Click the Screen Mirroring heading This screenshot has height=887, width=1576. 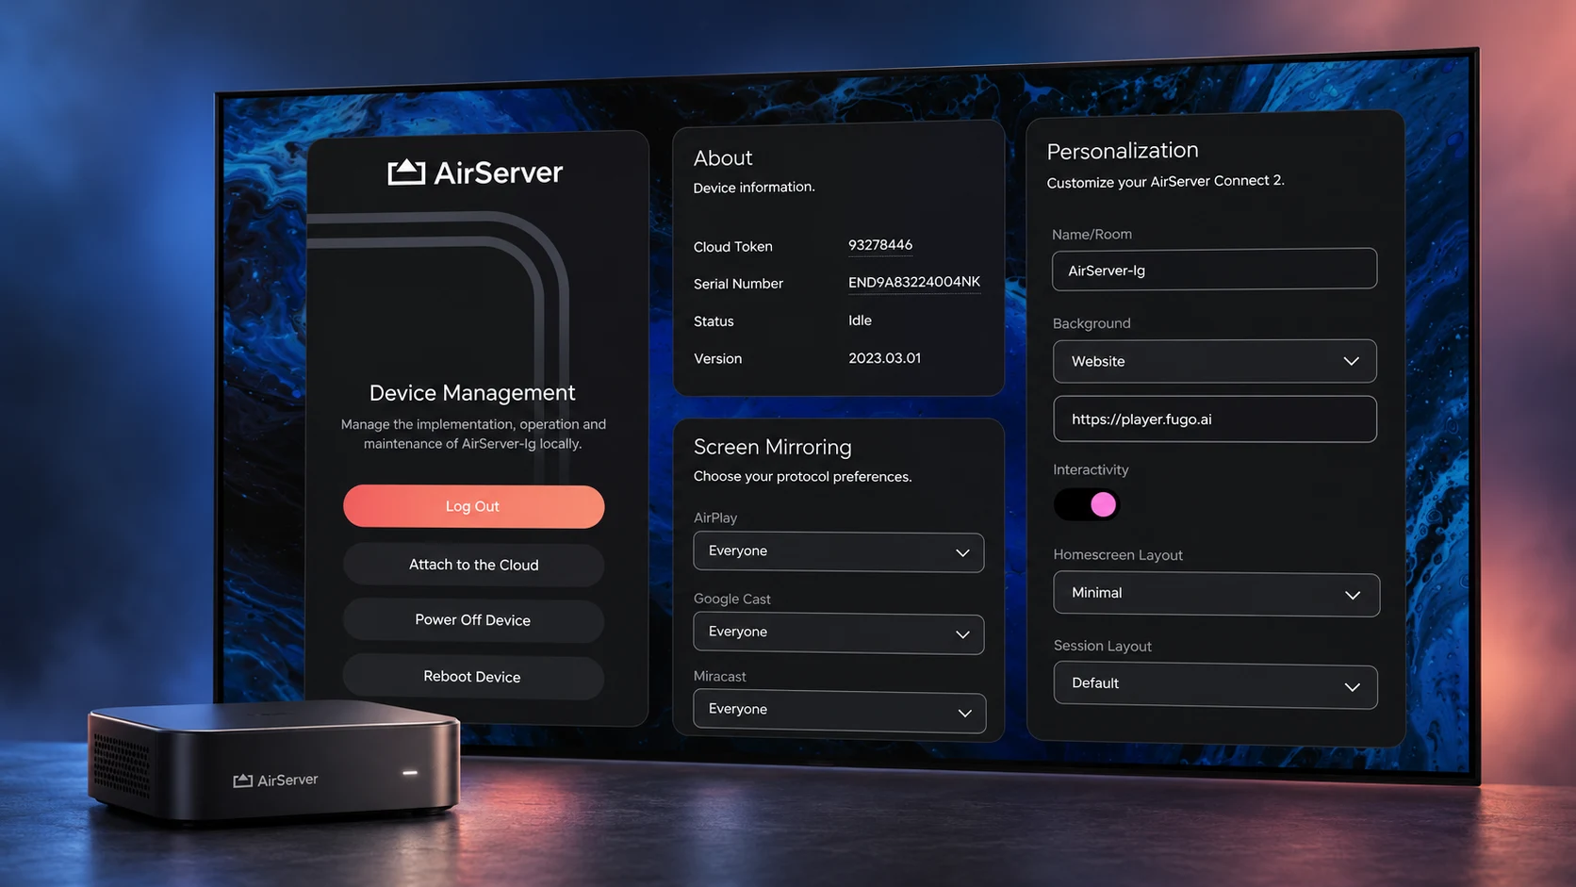click(x=773, y=447)
